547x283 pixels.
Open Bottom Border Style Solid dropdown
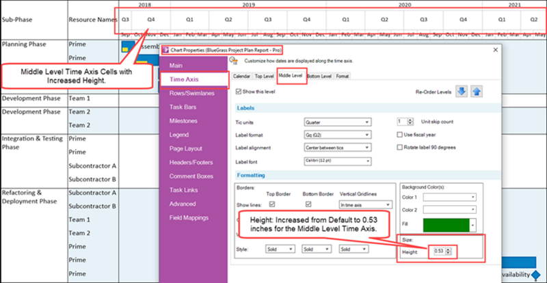(x=317, y=249)
